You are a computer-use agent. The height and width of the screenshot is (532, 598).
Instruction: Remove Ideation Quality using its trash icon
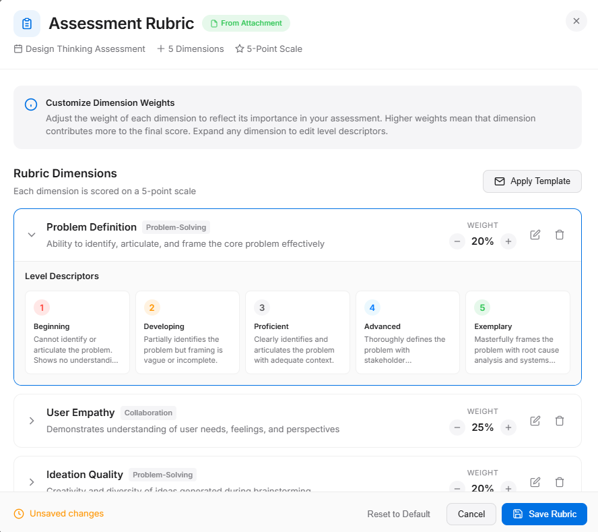[560, 481]
